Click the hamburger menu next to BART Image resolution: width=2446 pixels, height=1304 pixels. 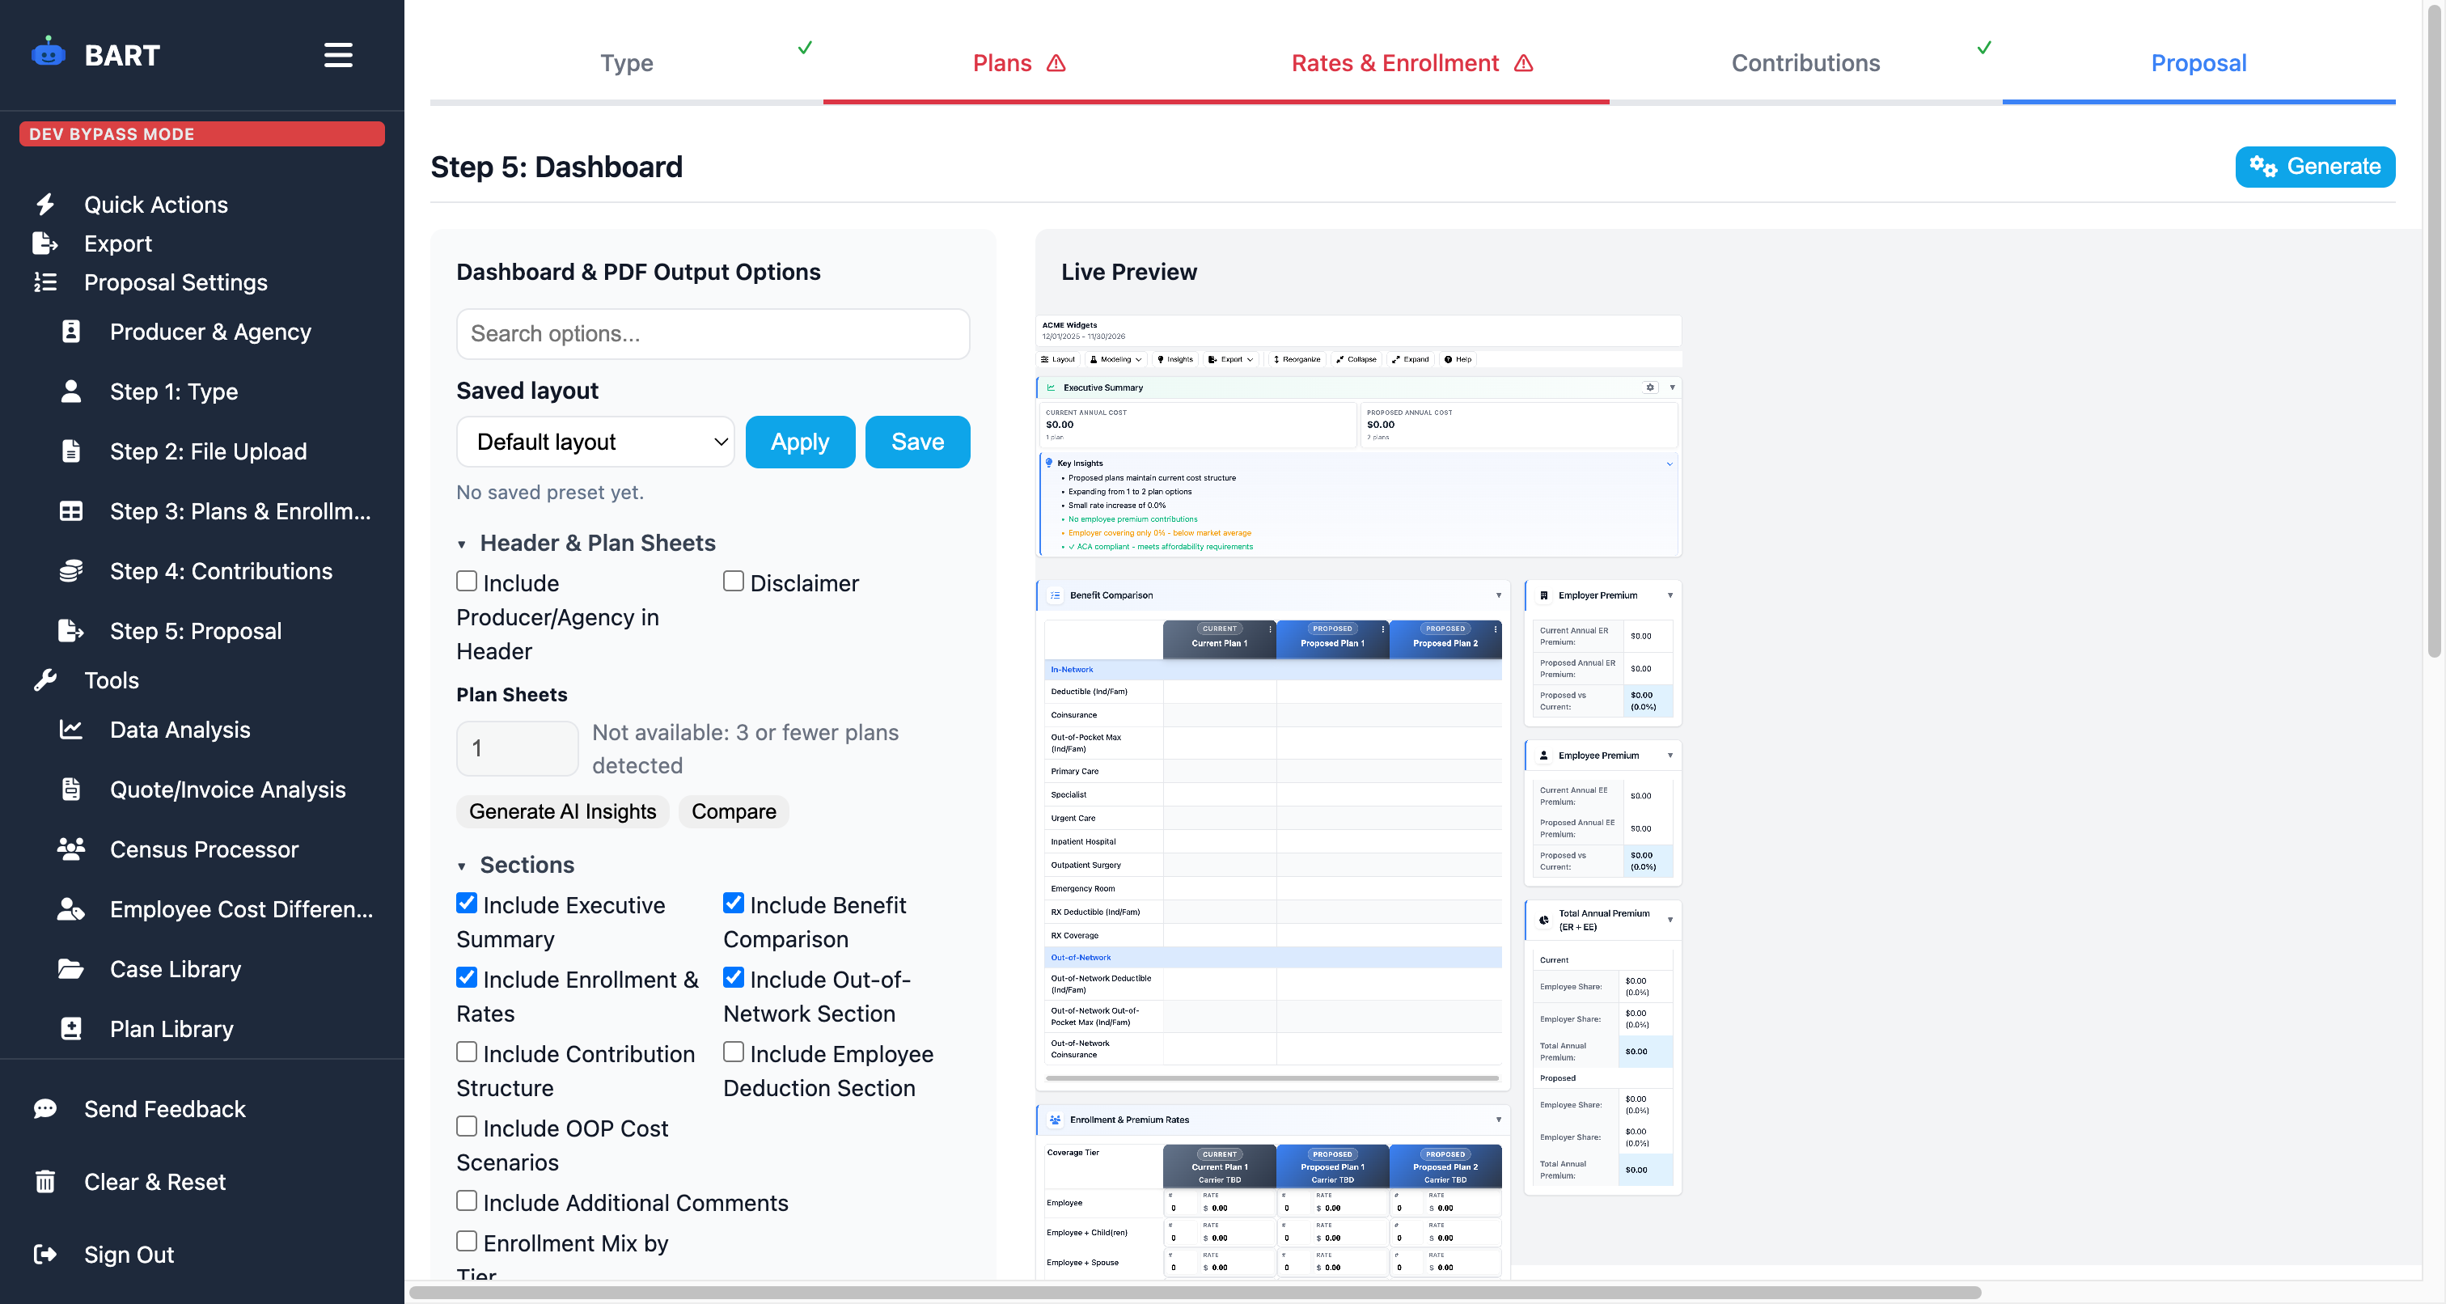[x=338, y=55]
